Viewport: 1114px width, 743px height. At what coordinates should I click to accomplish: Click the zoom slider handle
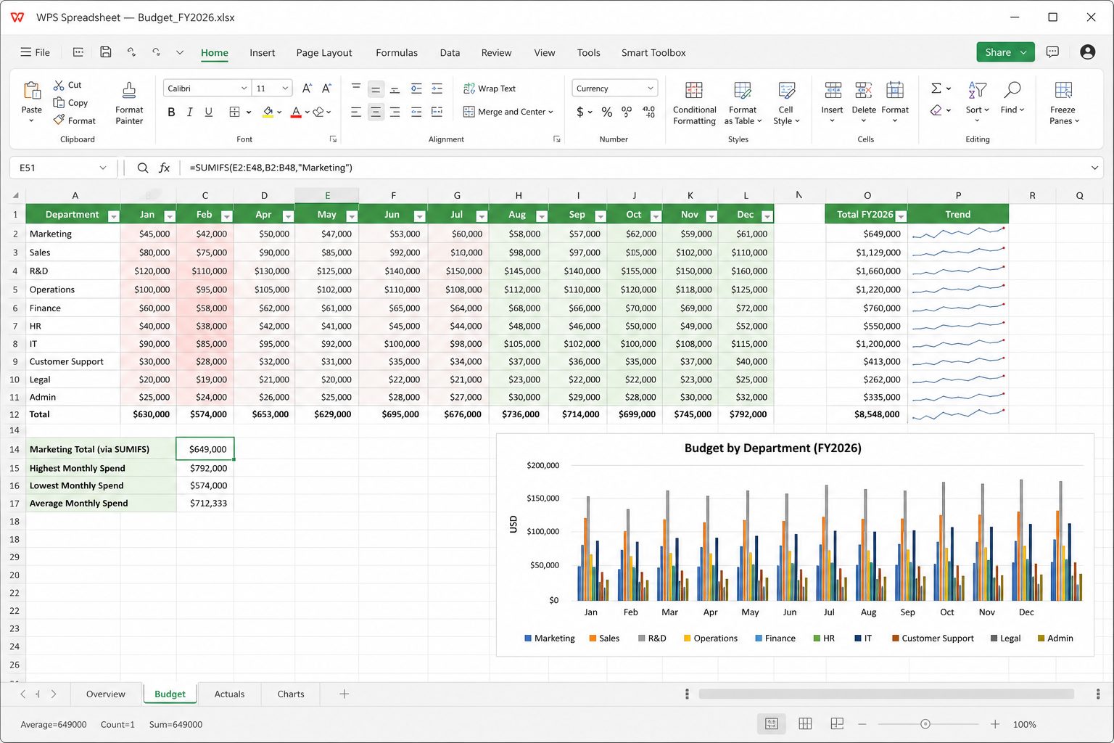[x=925, y=723]
